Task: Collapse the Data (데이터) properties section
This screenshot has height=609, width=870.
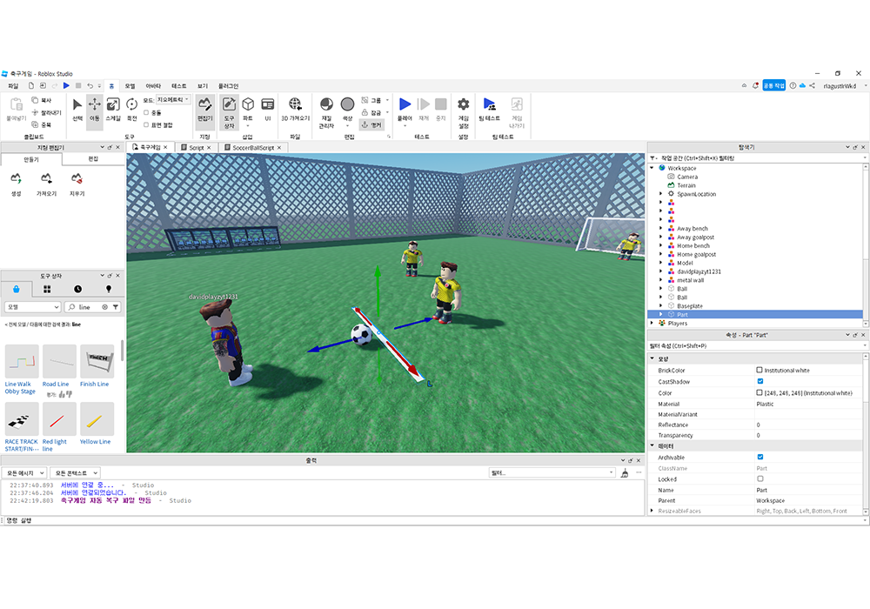Action: (x=652, y=445)
